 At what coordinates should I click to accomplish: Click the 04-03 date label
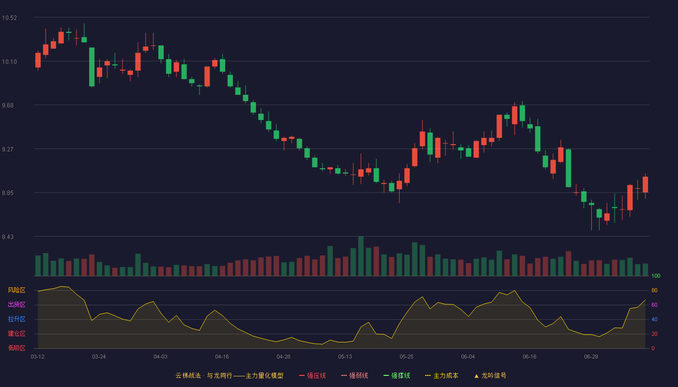pyautogui.click(x=160, y=357)
